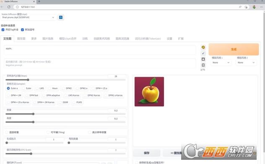Select the Heun sampler
Viewport: 265px width, 164px height.
point(49,88)
